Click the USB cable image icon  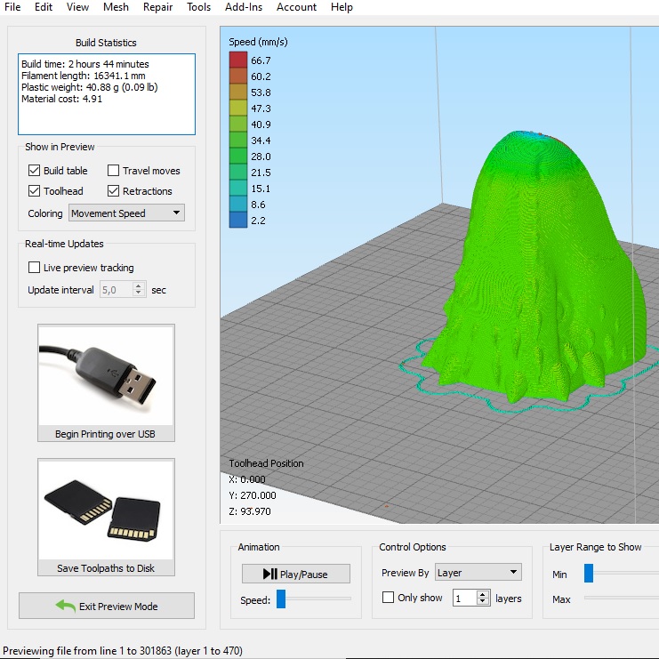point(106,374)
